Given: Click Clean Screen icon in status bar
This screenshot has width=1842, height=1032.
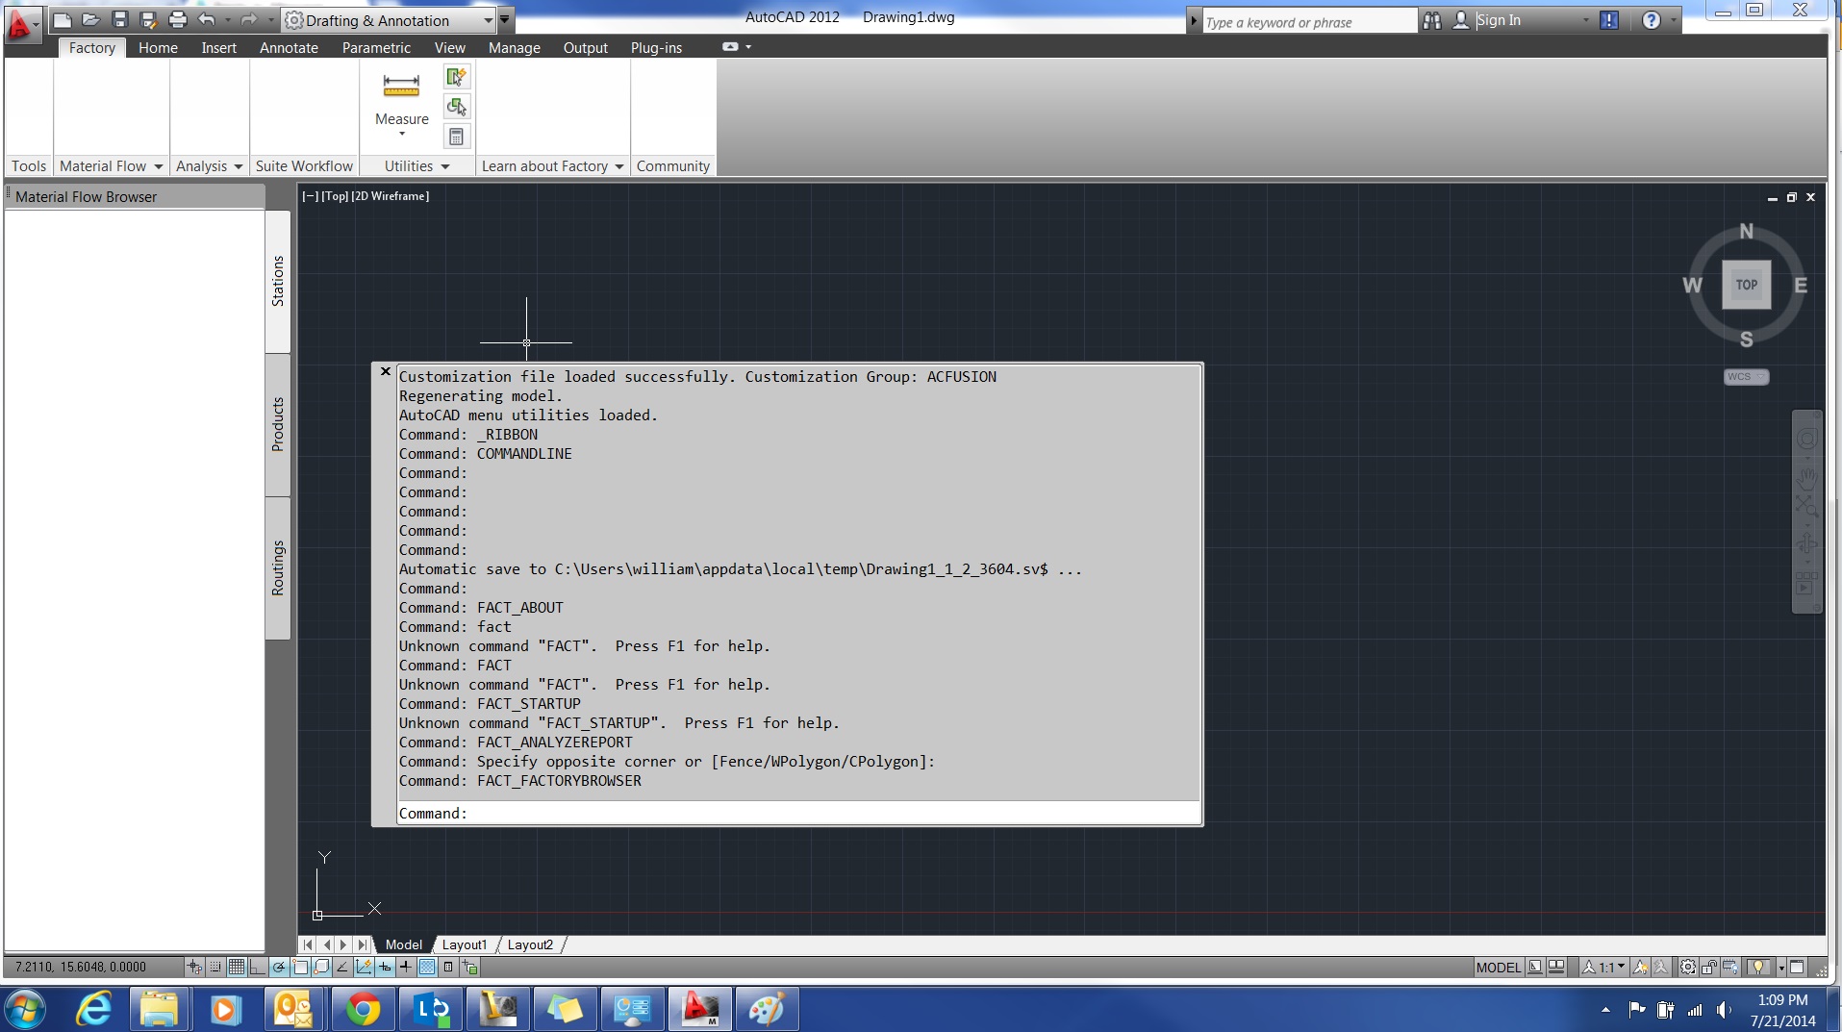Looking at the screenshot, I should [1797, 967].
